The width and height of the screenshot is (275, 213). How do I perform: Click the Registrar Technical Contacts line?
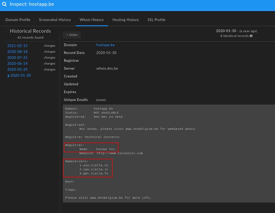coord(93,137)
